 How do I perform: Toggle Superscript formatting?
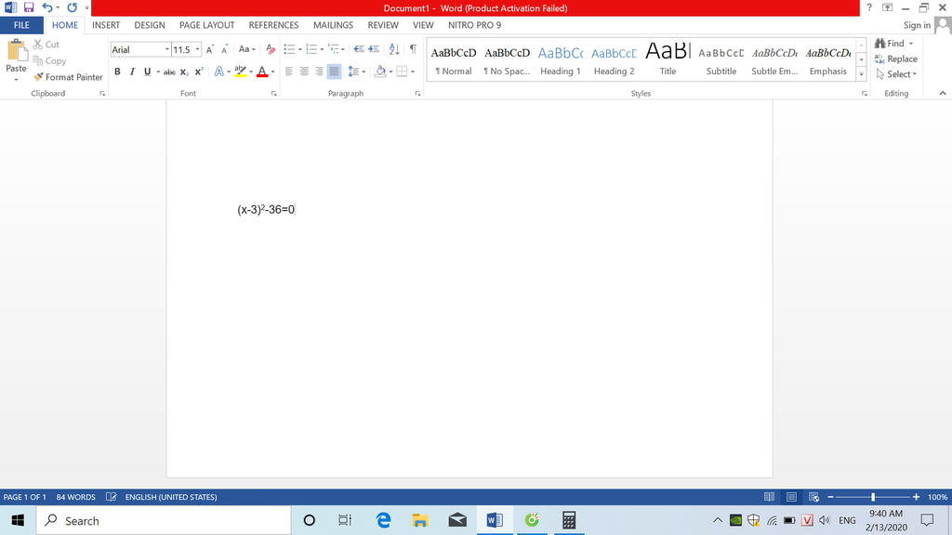pos(199,72)
